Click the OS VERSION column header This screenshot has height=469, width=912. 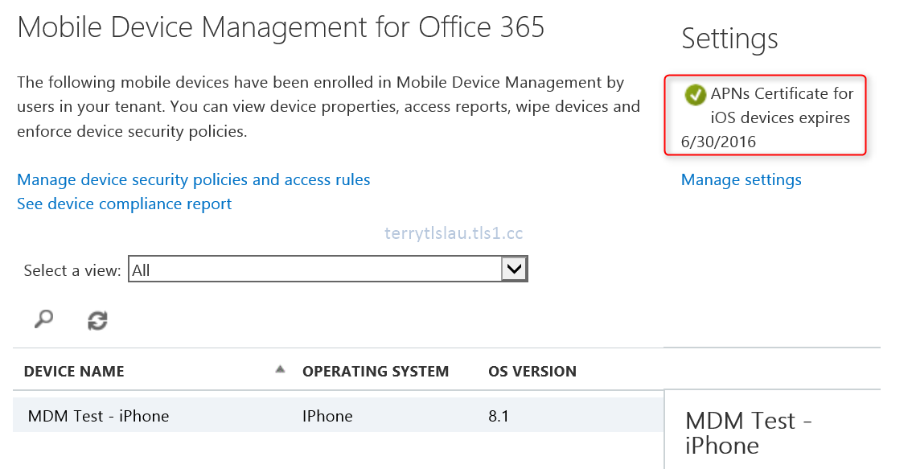532,371
